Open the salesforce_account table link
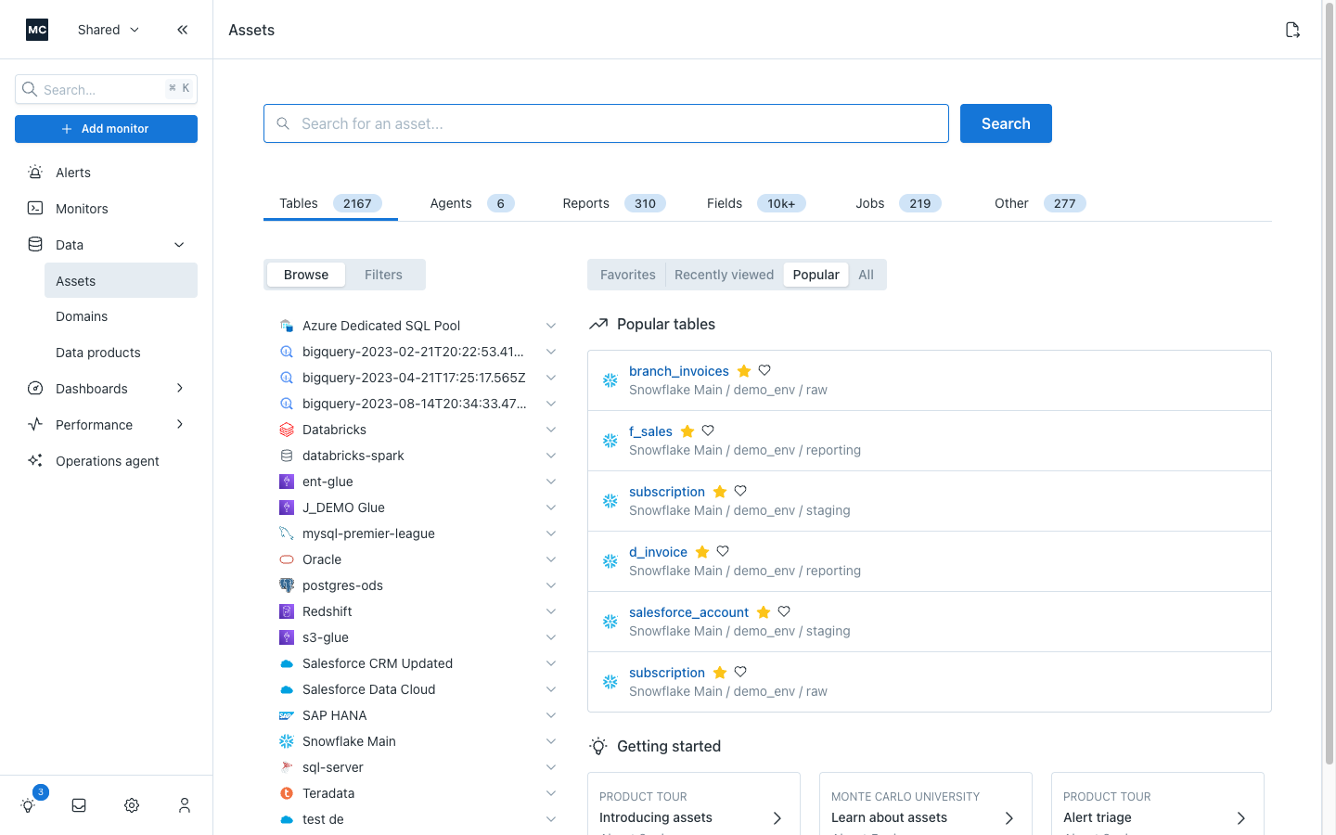This screenshot has width=1336, height=835. 688,611
